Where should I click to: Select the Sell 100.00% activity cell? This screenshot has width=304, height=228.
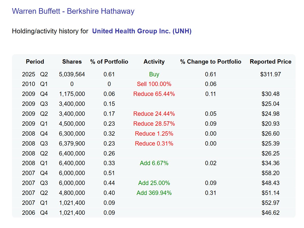154,84
